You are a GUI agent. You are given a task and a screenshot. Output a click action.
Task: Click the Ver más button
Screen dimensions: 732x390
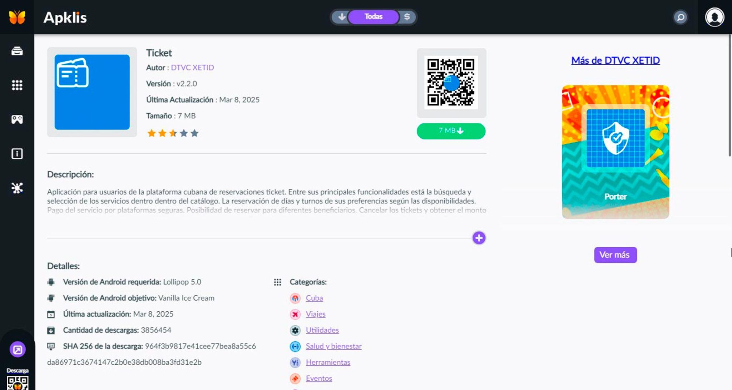(x=615, y=255)
